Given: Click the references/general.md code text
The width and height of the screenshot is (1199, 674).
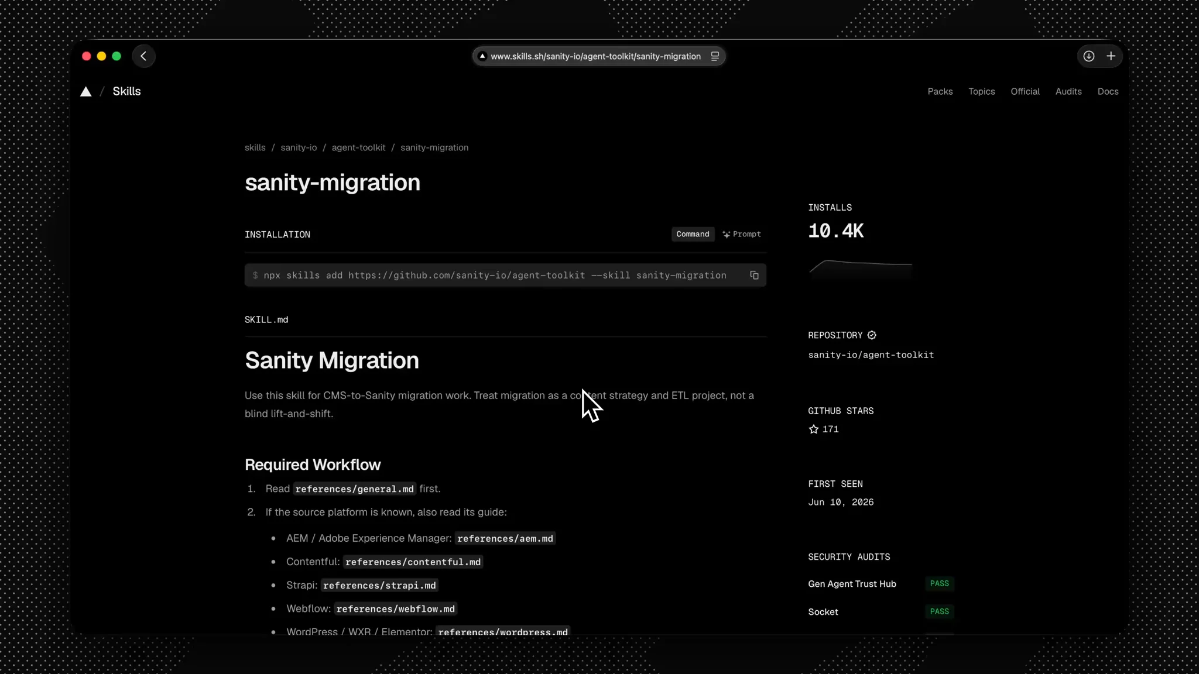Looking at the screenshot, I should (354, 489).
